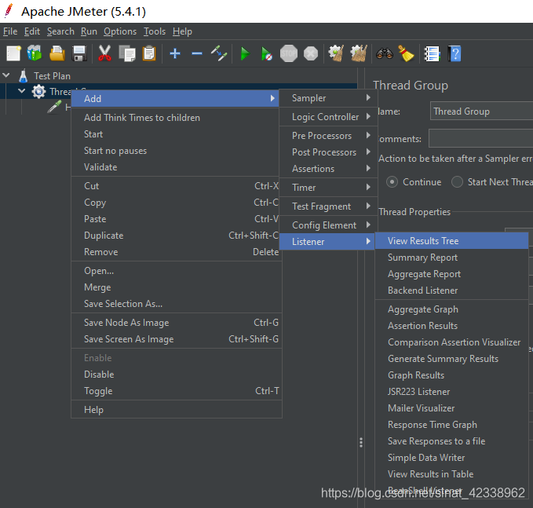This screenshot has width=533, height=508.
Task: Click the Toggle enable/disable icon
Action: (219, 53)
